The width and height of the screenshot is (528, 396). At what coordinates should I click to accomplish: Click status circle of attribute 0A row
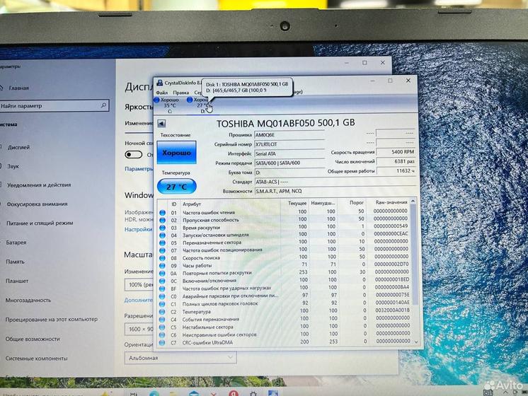[x=162, y=274]
